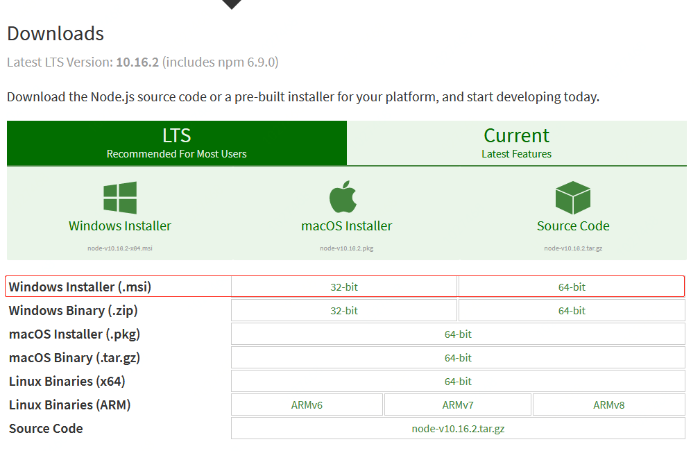700x451 pixels.
Task: Open the Source Code download link
Action: click(x=573, y=226)
